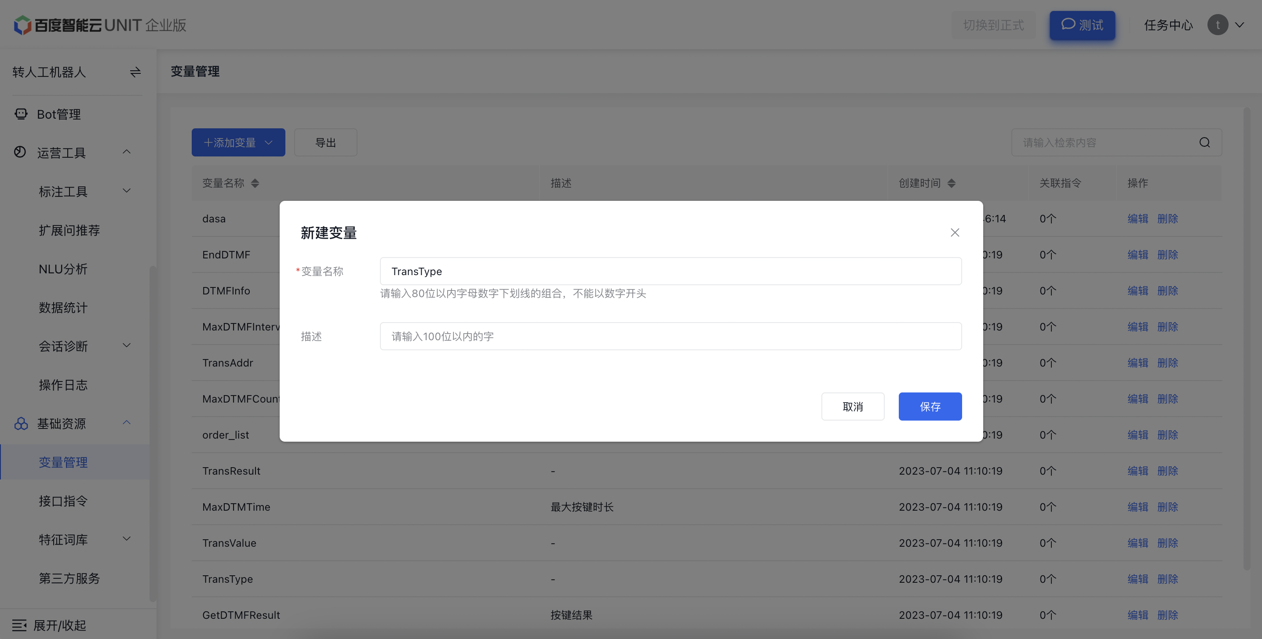Open the user account dropdown arrow
The height and width of the screenshot is (639, 1262).
pyautogui.click(x=1240, y=25)
